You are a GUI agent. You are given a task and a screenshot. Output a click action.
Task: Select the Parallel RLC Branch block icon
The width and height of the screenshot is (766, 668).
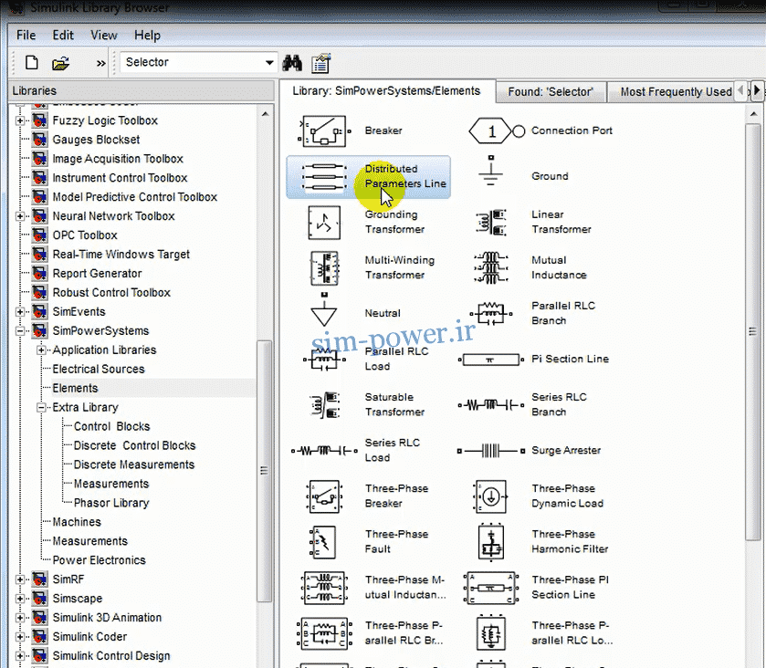[x=491, y=314]
